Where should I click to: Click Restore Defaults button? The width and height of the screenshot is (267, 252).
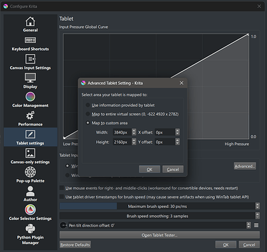75,245
